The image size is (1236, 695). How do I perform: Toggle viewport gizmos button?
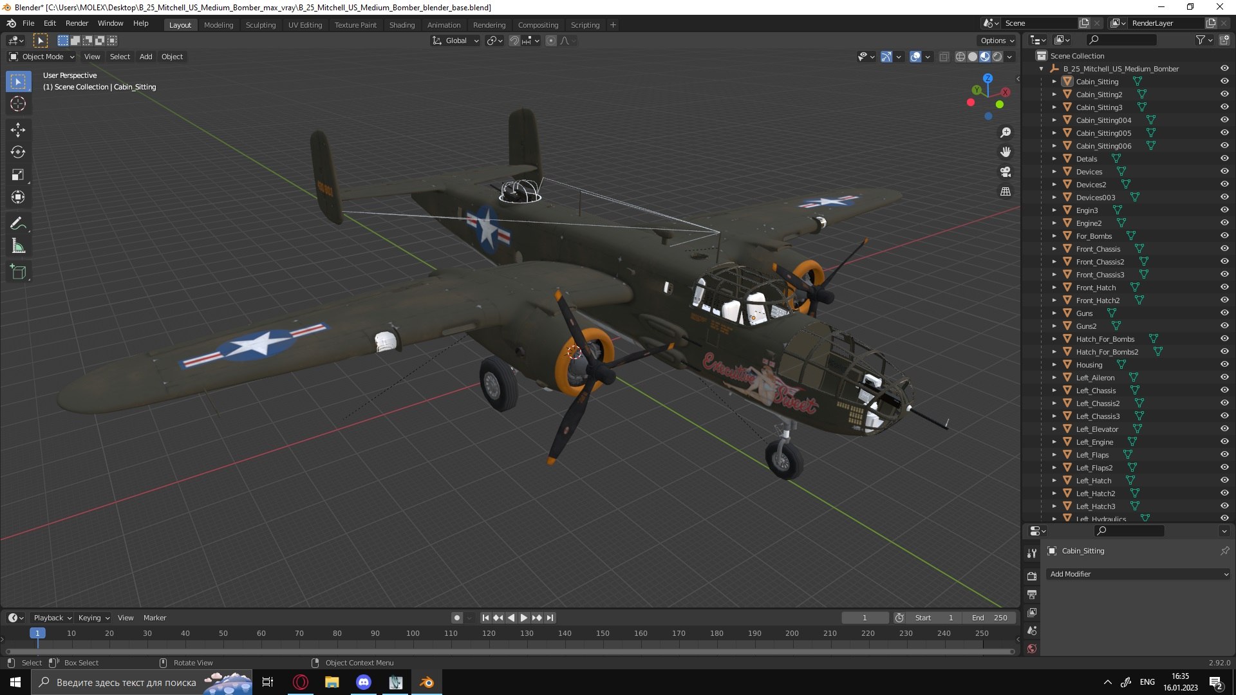[x=886, y=57]
